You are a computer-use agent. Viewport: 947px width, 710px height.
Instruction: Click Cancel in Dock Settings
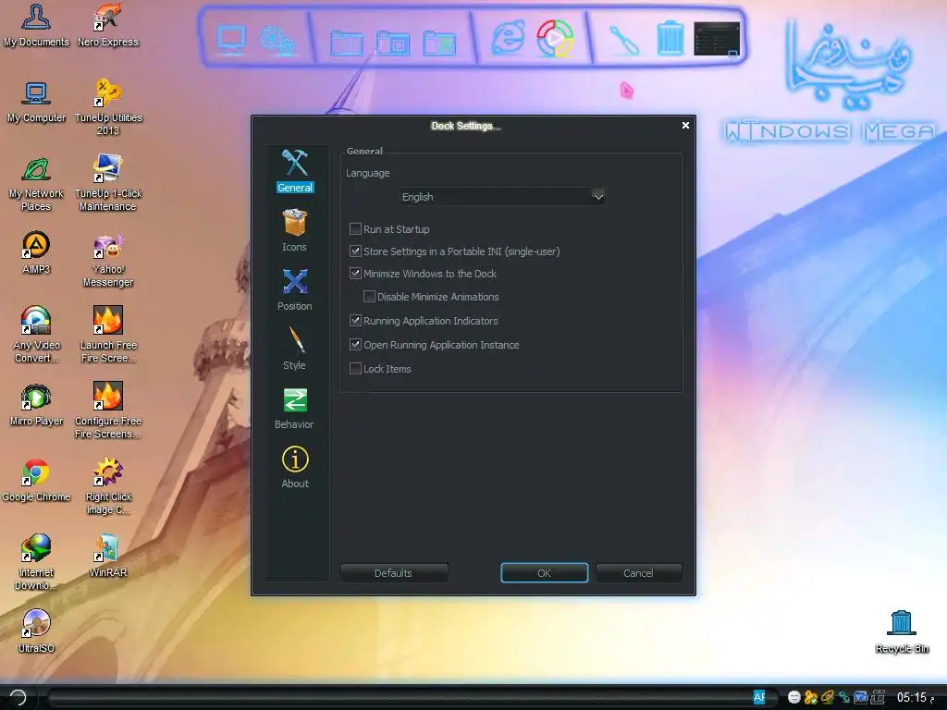[638, 573]
